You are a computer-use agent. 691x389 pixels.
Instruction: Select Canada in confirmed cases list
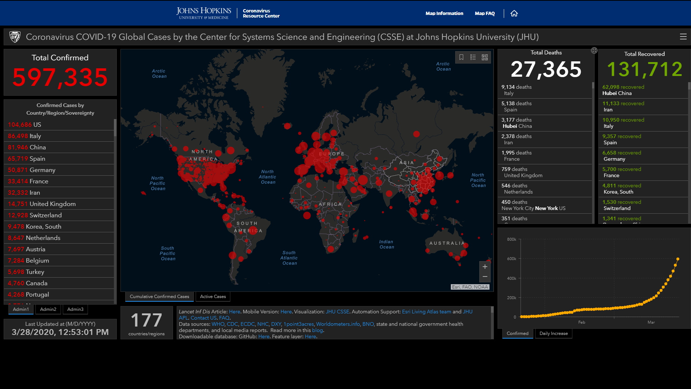coord(59,283)
